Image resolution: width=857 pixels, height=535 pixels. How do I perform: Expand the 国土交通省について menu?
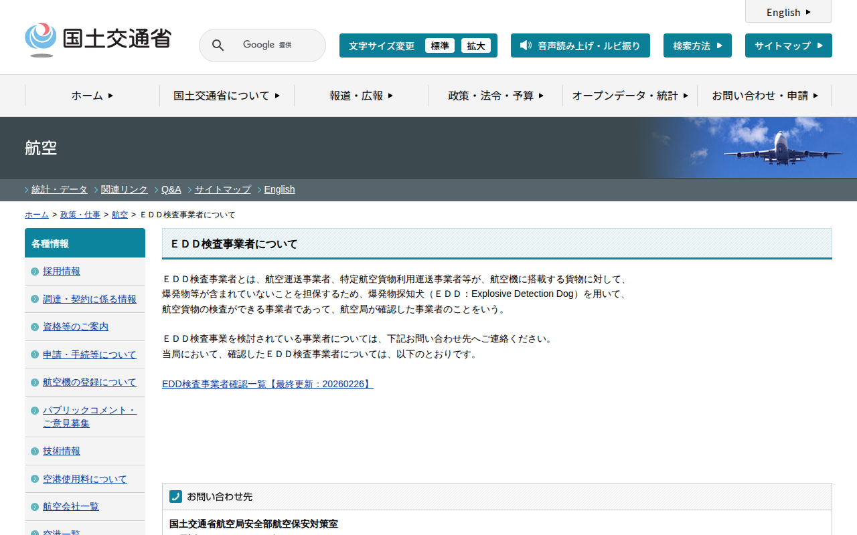pos(226,96)
